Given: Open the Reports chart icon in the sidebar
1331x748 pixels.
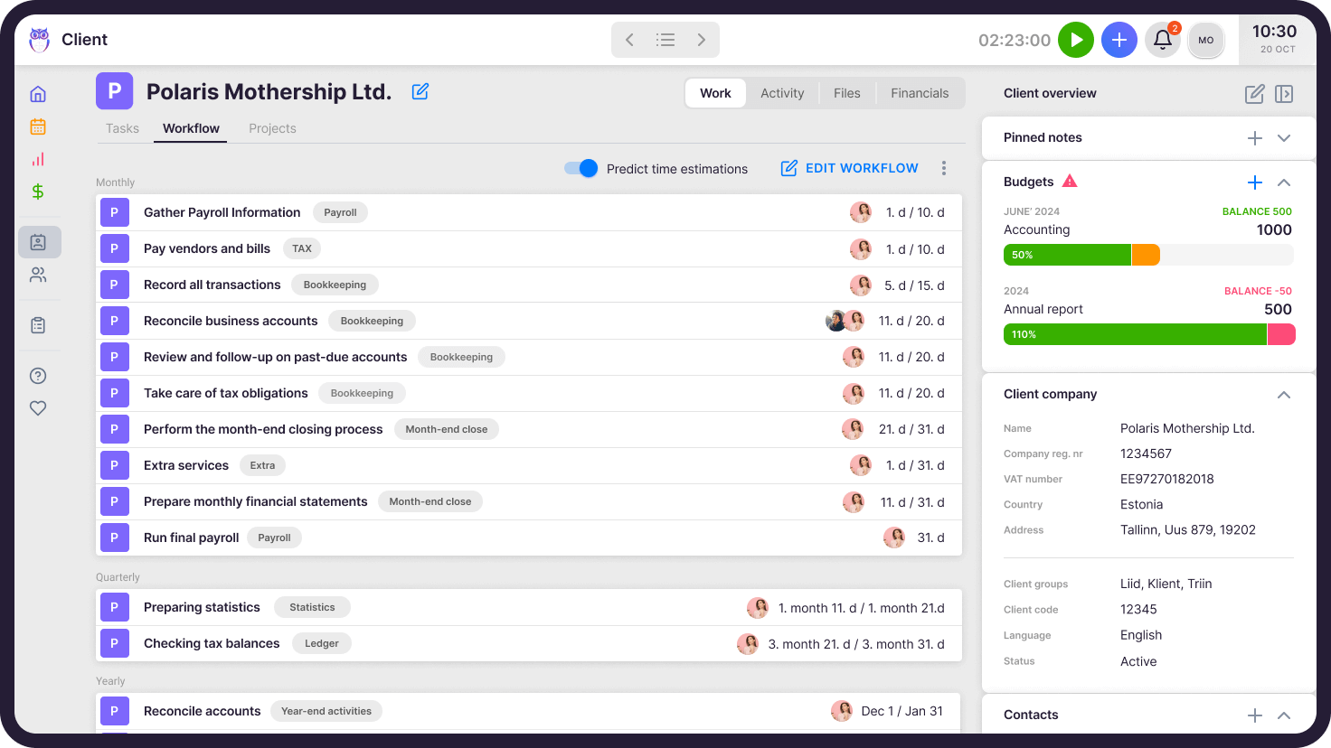Looking at the screenshot, I should pos(38,159).
